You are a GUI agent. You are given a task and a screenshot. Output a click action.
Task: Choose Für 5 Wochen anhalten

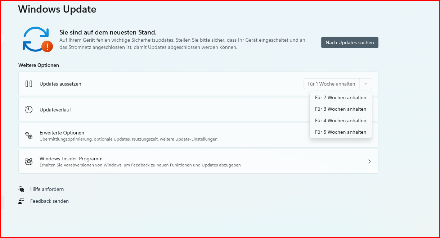[341, 132]
